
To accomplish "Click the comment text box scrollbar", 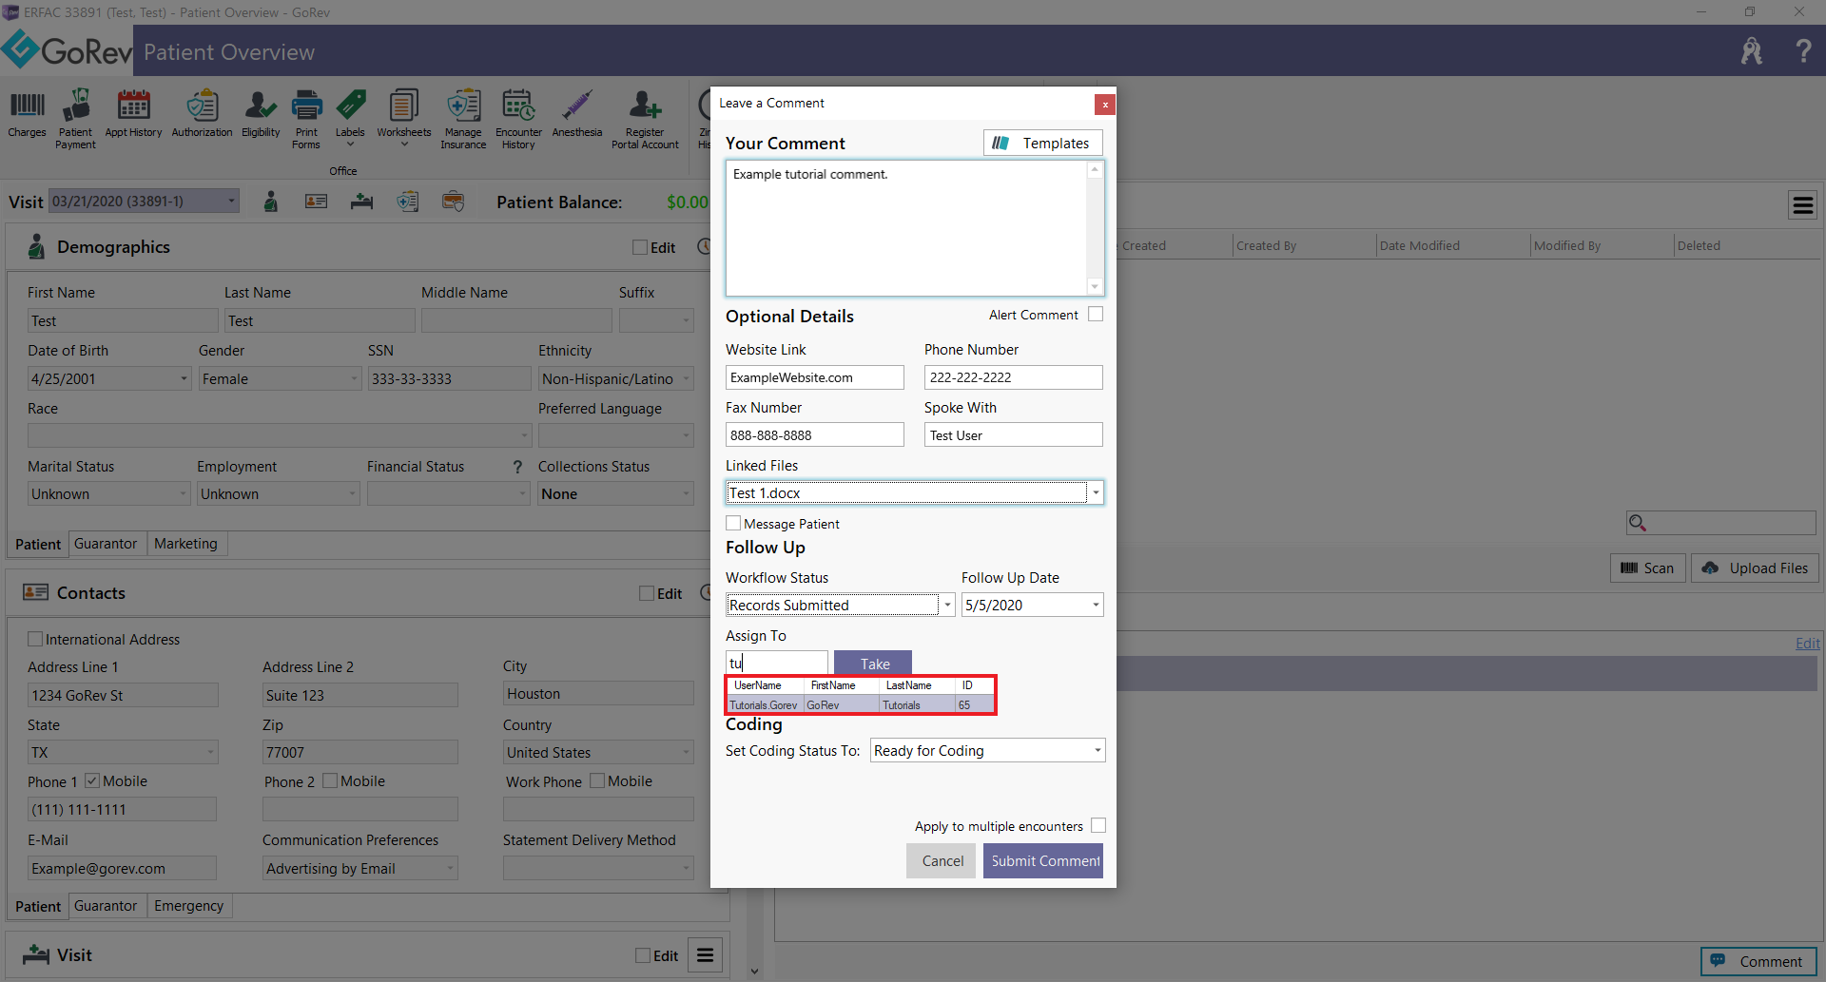I will 1095,228.
